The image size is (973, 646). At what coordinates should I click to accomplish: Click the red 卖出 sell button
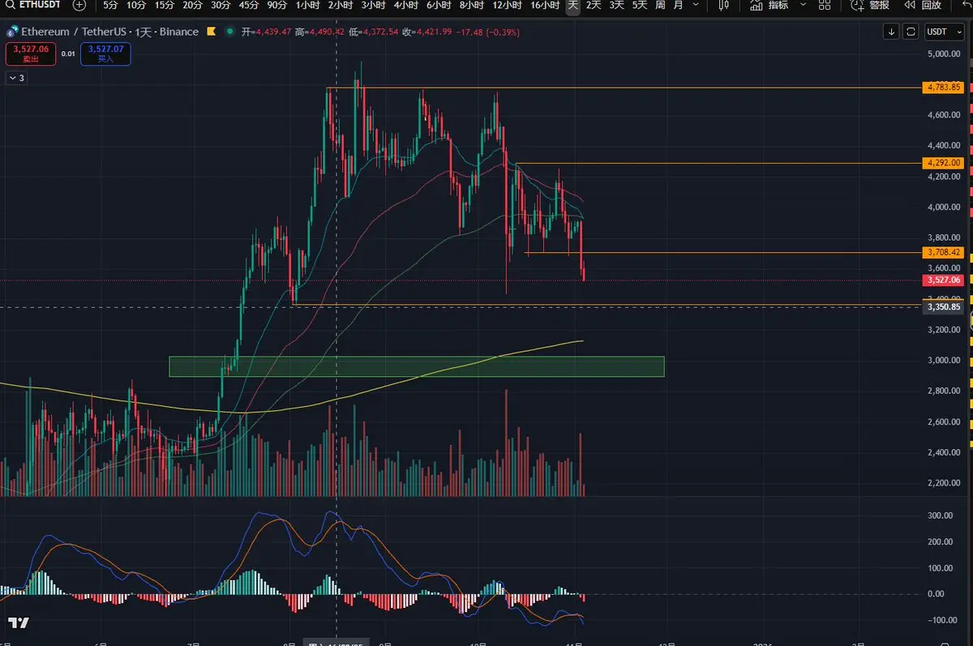coord(30,53)
